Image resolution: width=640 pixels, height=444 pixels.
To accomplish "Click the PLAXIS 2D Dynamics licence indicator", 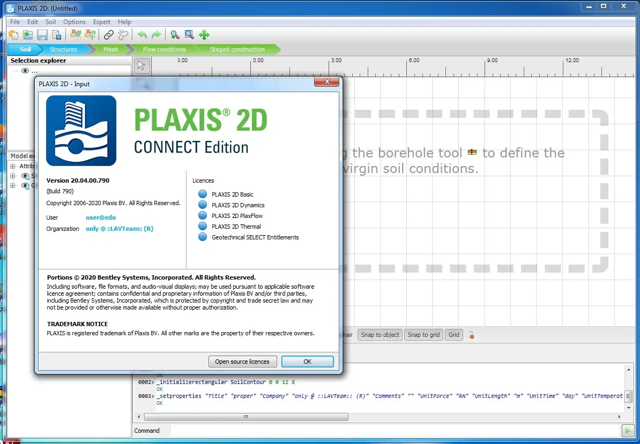I will (203, 205).
